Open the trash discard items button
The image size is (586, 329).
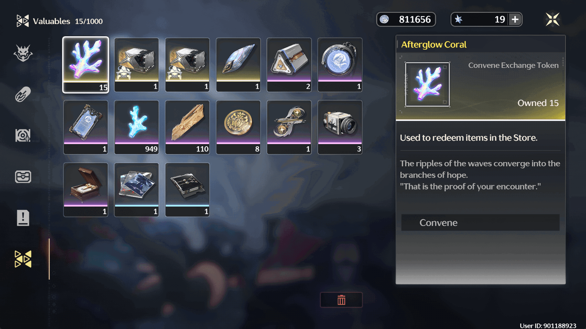point(341,300)
